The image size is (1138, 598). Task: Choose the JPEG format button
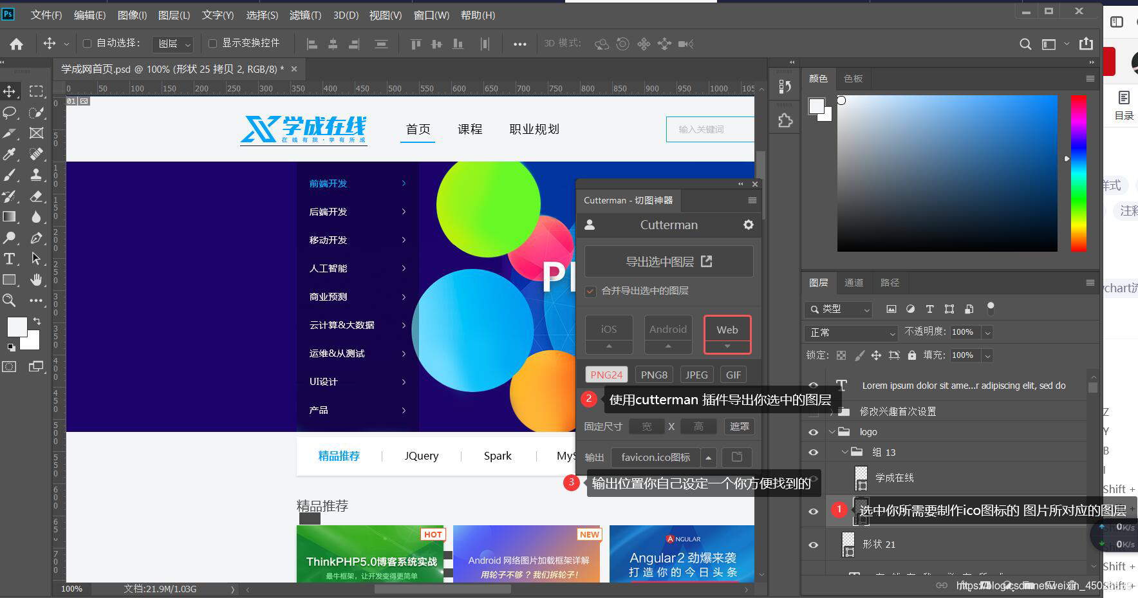[x=696, y=375]
